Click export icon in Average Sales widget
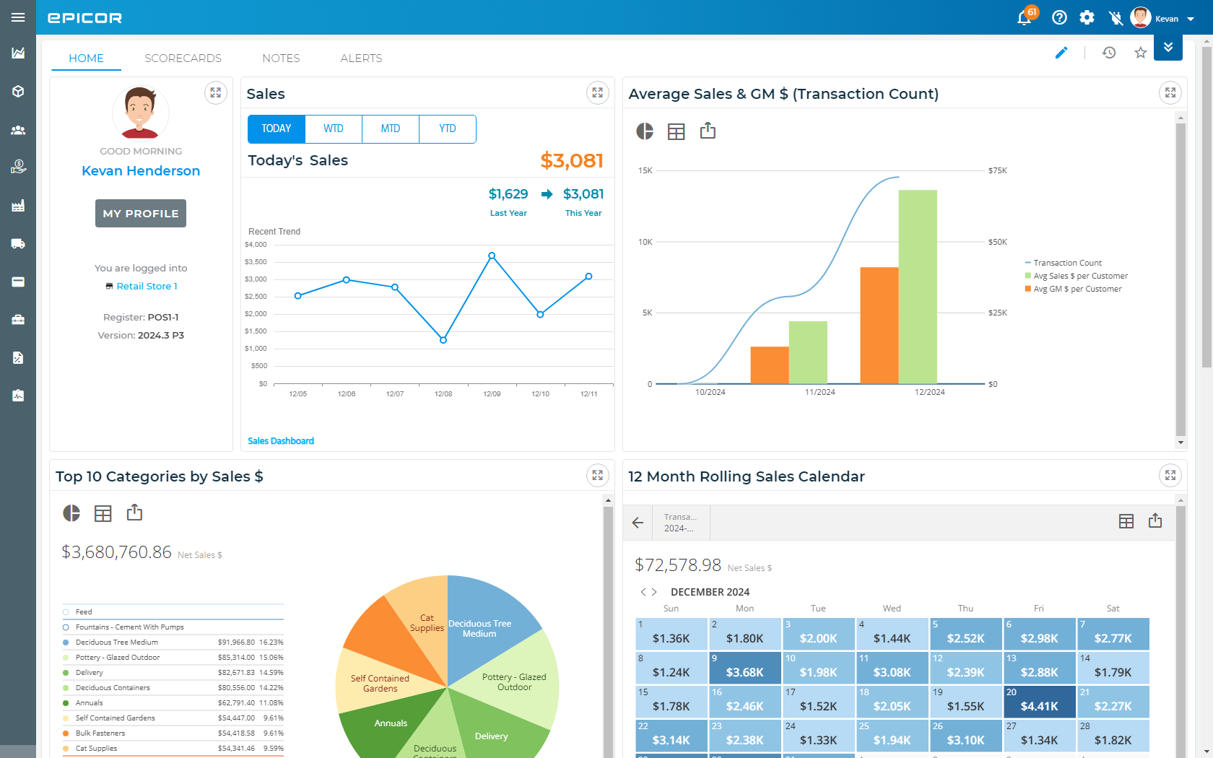The width and height of the screenshot is (1213, 758). pos(708,131)
